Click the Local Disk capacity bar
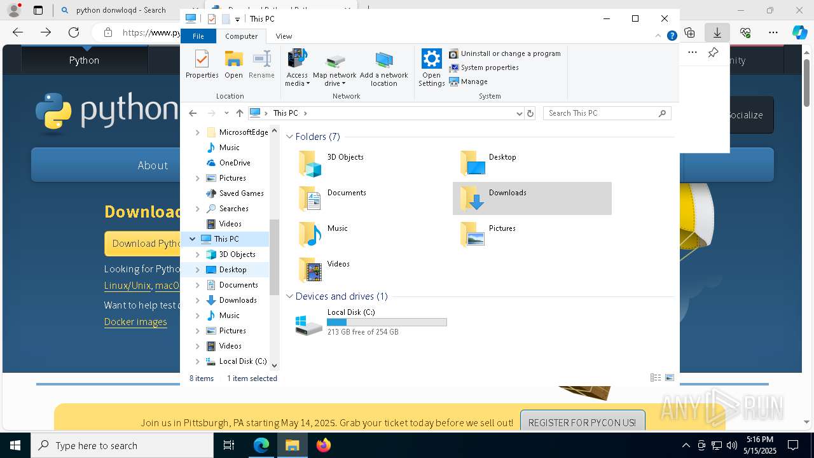The image size is (814, 458). 387,323
